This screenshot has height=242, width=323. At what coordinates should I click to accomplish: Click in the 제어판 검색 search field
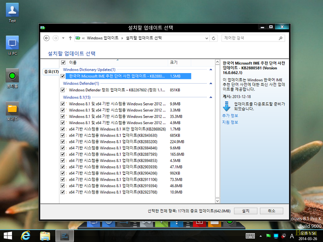250,38
